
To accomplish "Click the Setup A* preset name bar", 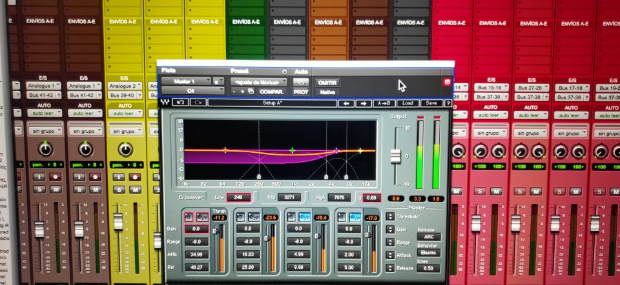I will click(272, 103).
